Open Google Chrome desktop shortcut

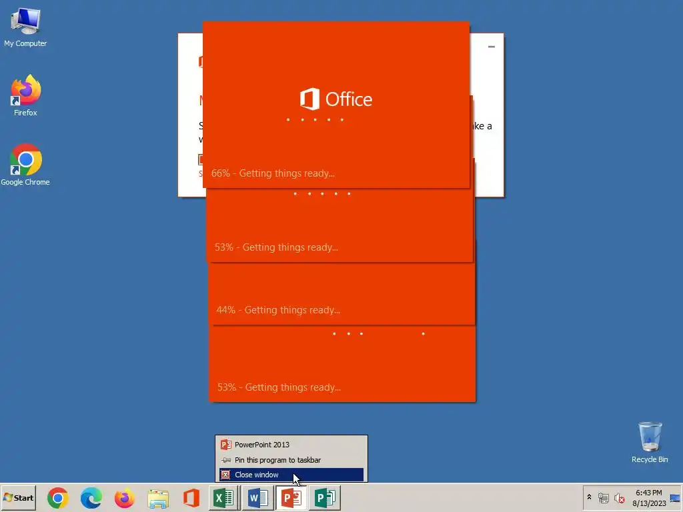pos(25,165)
